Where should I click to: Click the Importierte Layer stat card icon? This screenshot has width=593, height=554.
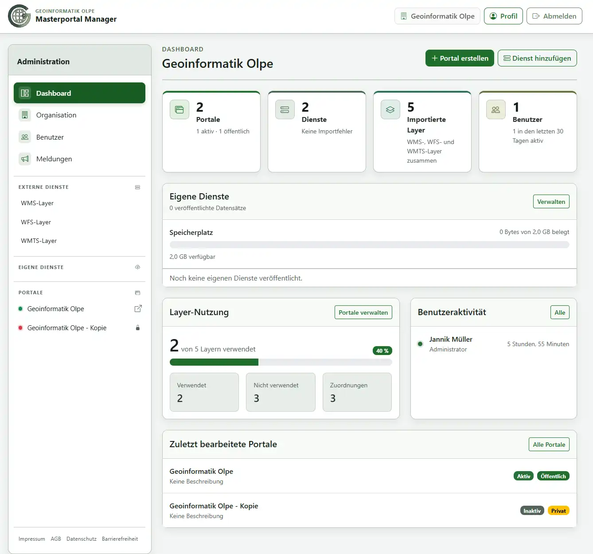pyautogui.click(x=390, y=109)
